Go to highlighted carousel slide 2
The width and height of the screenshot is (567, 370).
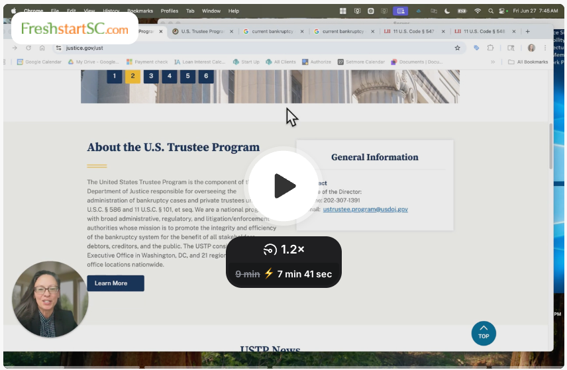(132, 76)
